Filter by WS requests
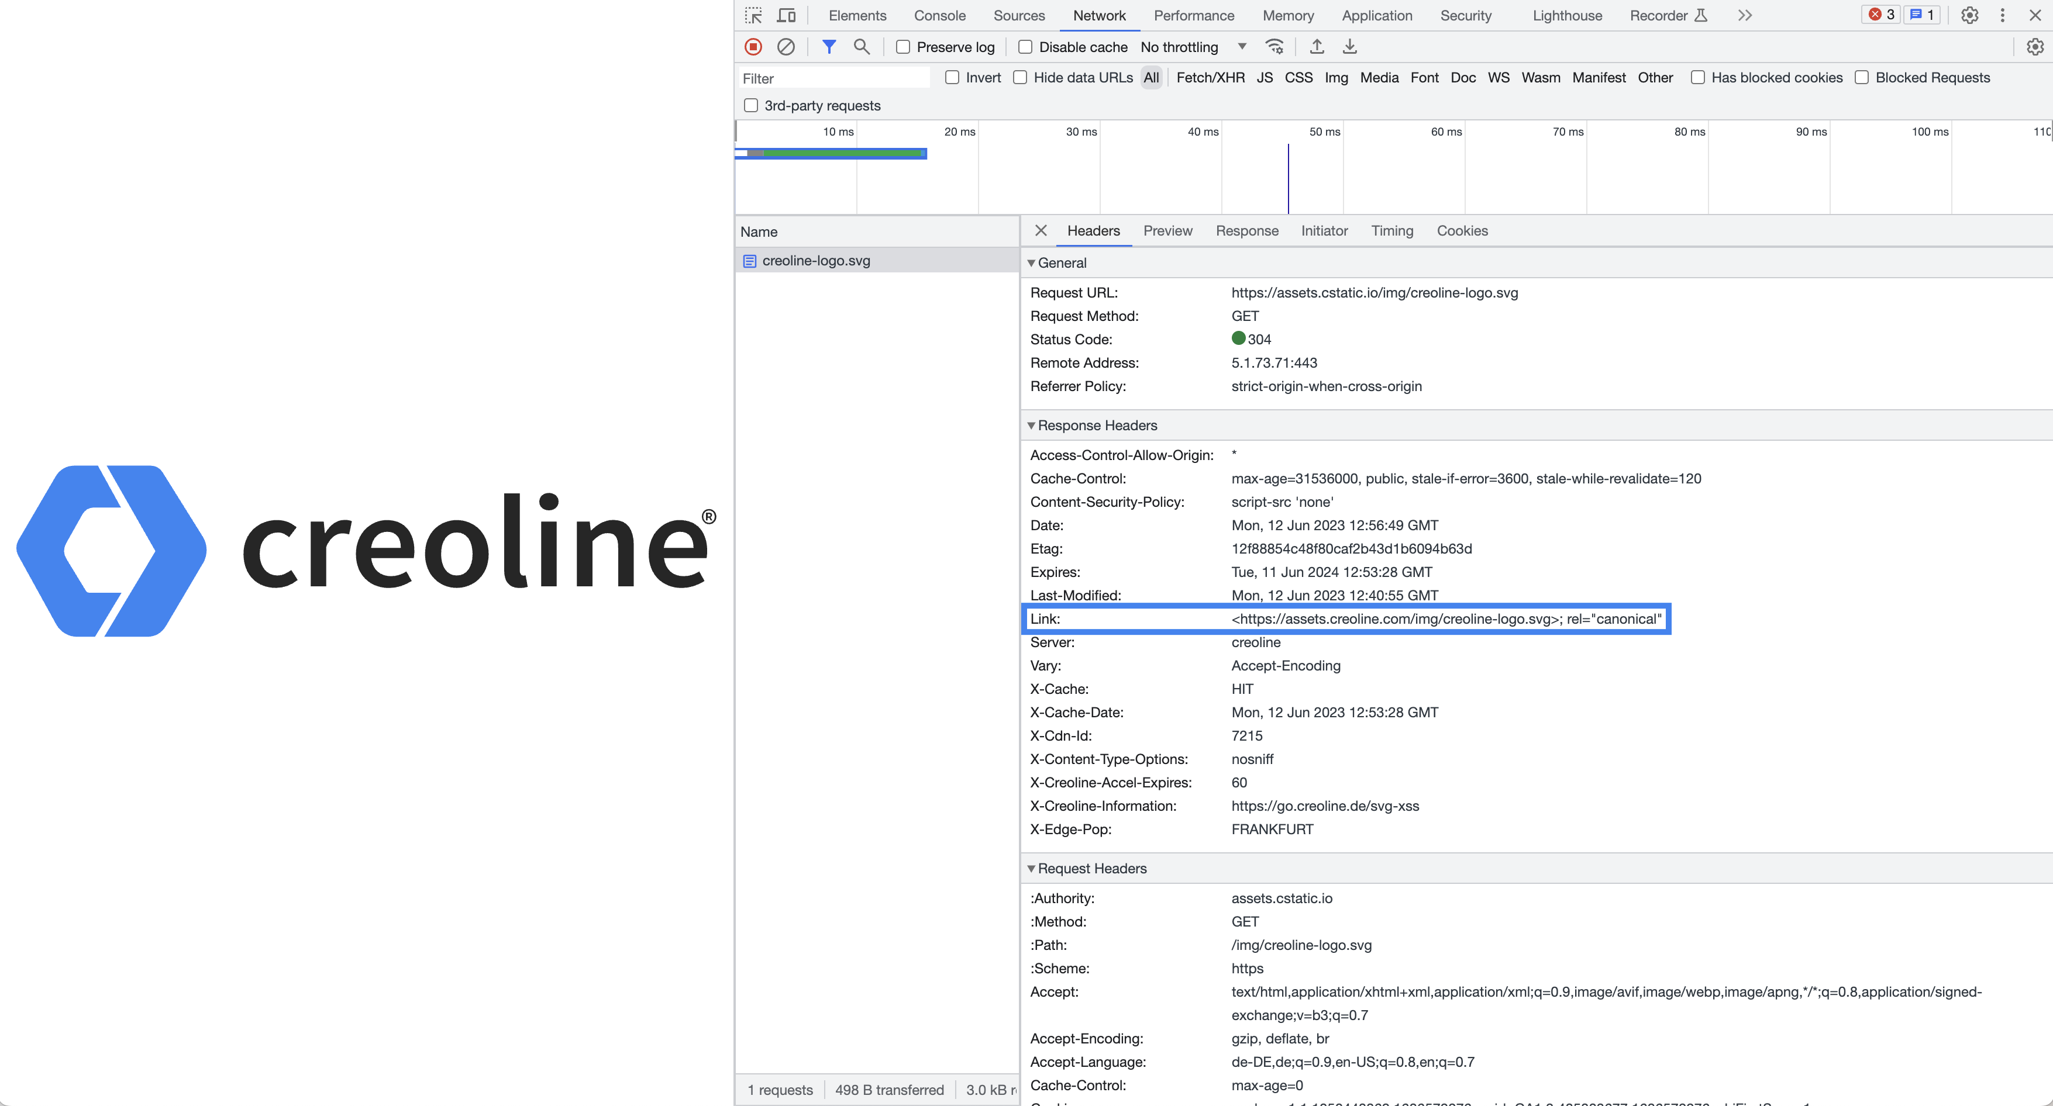 point(1499,77)
